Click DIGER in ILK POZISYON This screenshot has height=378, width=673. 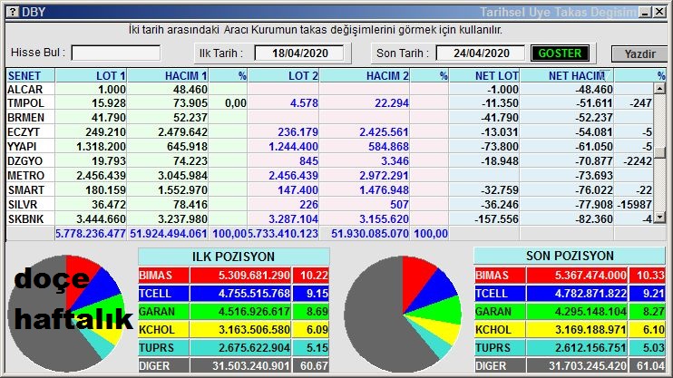click(x=163, y=366)
